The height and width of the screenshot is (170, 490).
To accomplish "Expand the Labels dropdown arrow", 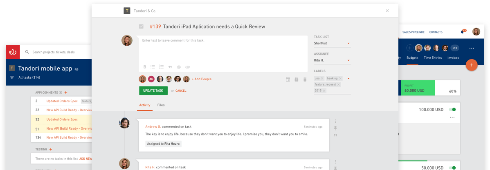I will tap(348, 78).
